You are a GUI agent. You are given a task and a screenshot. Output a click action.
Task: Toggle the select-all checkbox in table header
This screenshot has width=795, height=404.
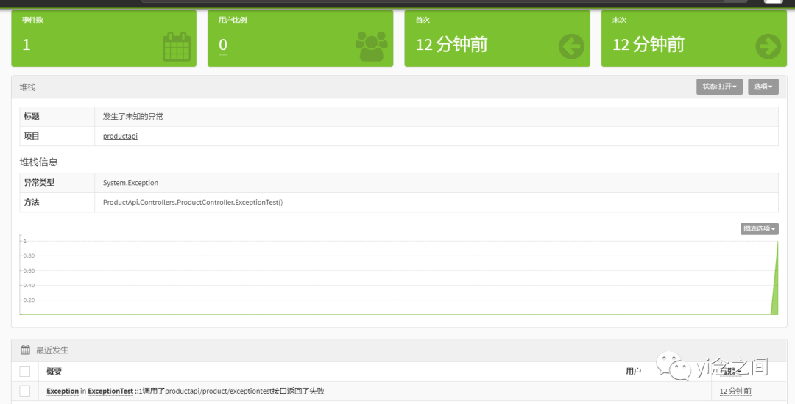[25, 372]
